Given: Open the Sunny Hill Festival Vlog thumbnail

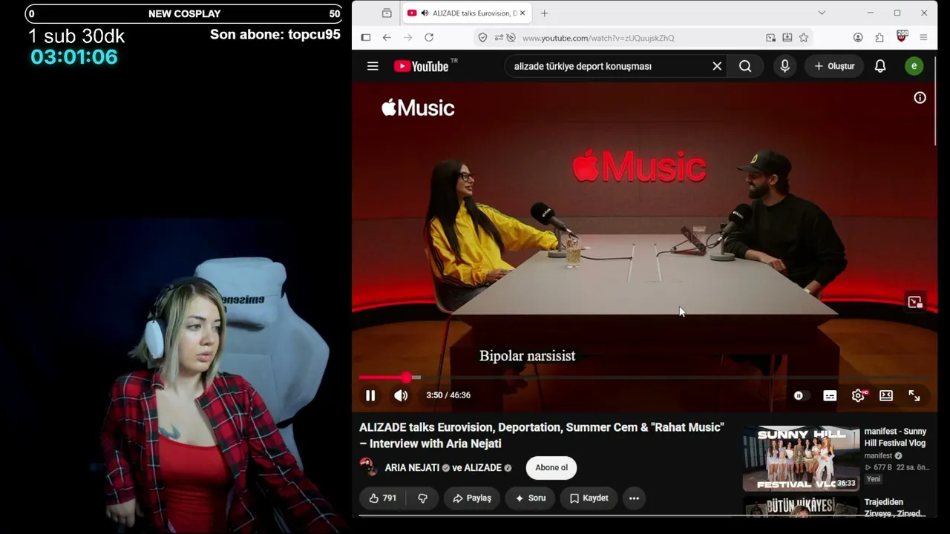Looking at the screenshot, I should pyautogui.click(x=801, y=458).
